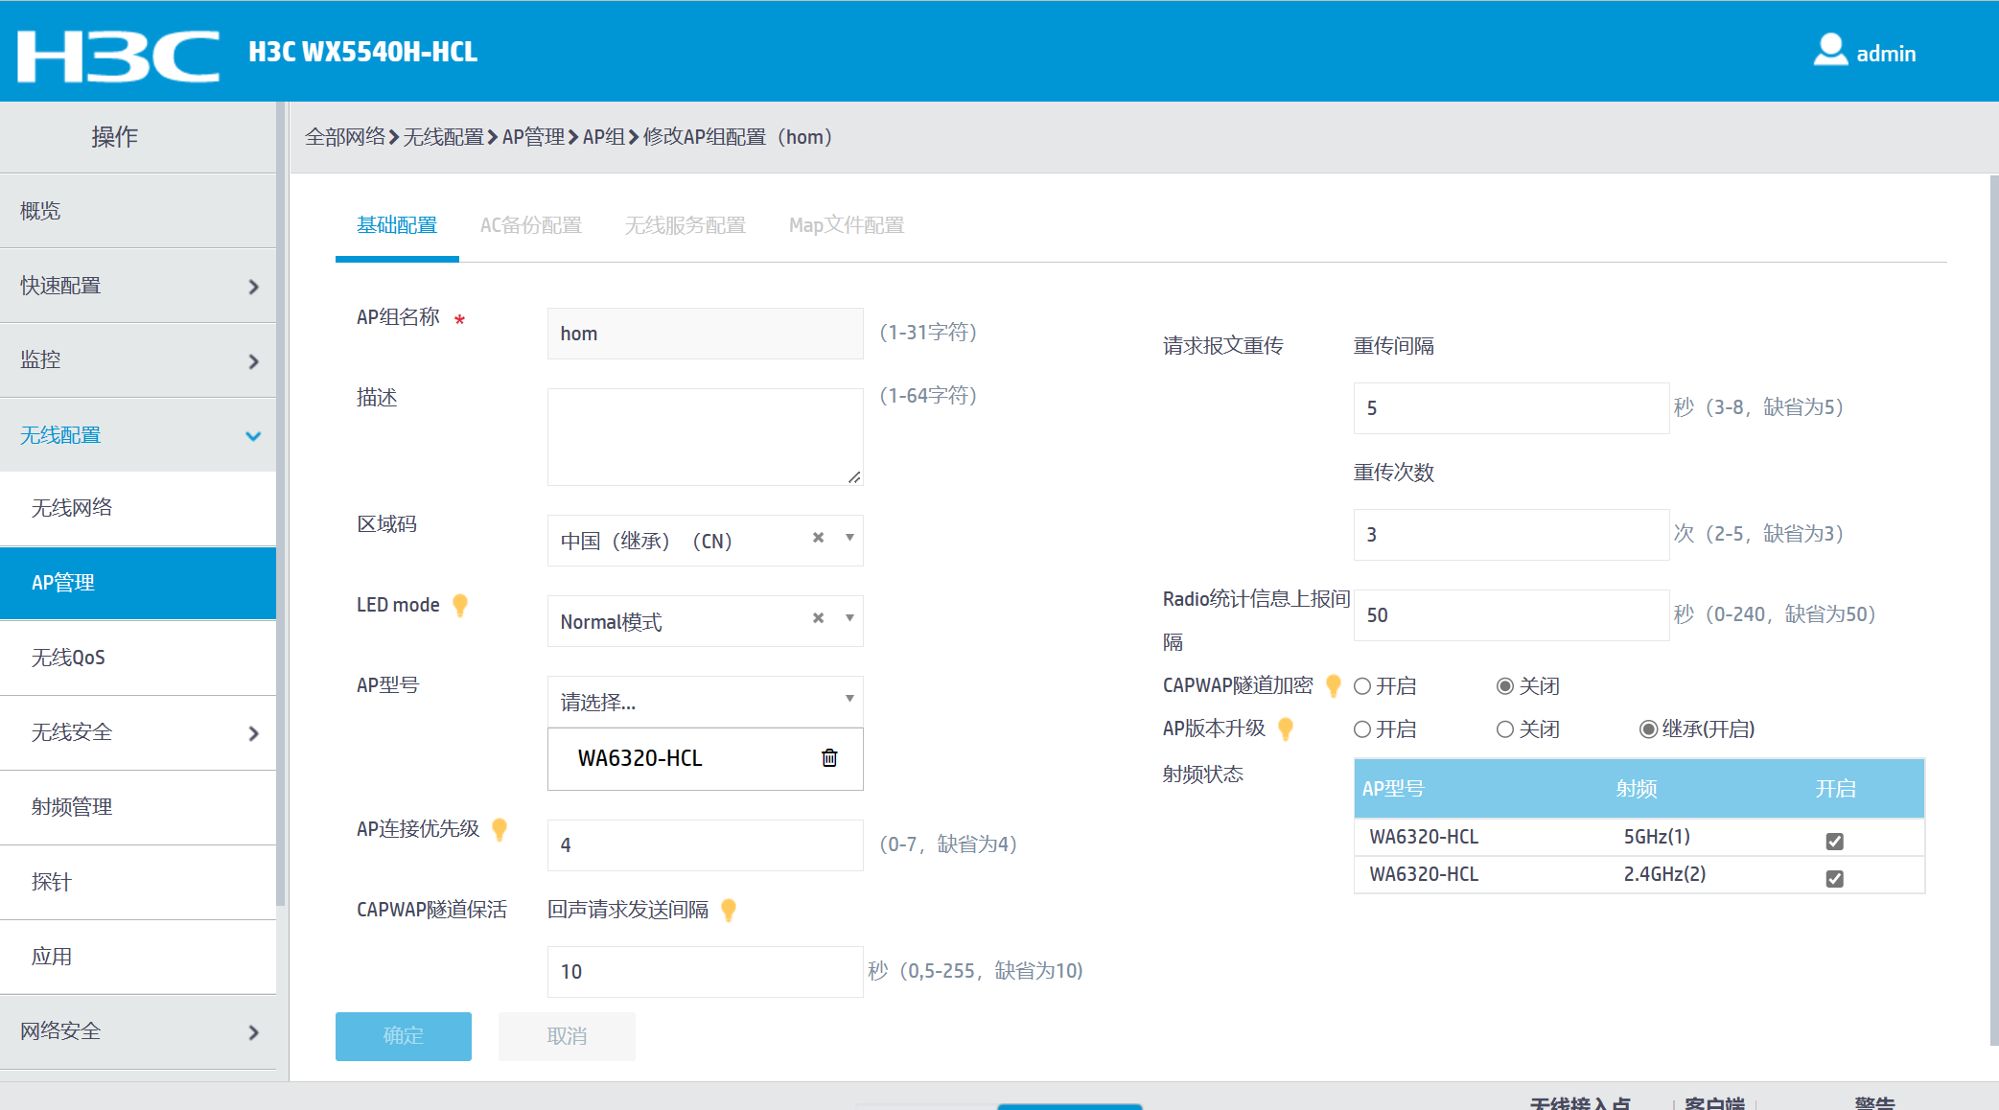Select 关闭 for AP版本升级
The height and width of the screenshot is (1110, 1999).
tap(1505, 729)
